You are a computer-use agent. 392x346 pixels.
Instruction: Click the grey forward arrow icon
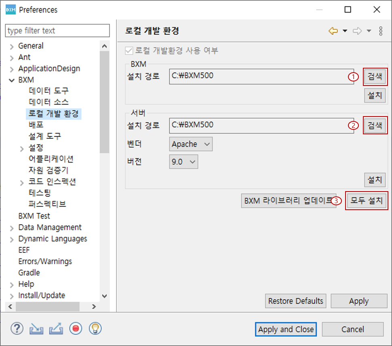(357, 31)
